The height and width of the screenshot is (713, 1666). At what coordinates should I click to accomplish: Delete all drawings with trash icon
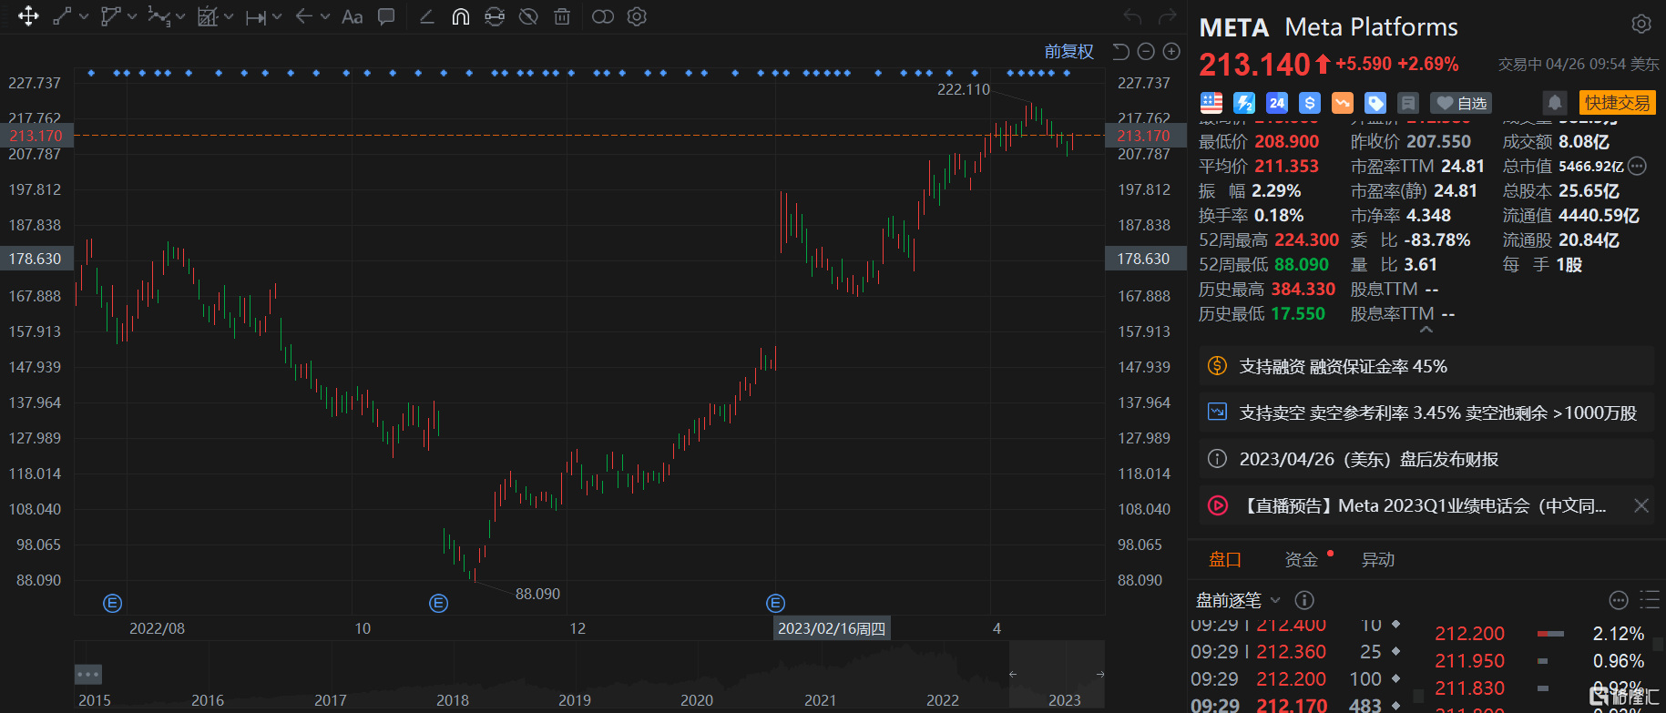(x=562, y=16)
